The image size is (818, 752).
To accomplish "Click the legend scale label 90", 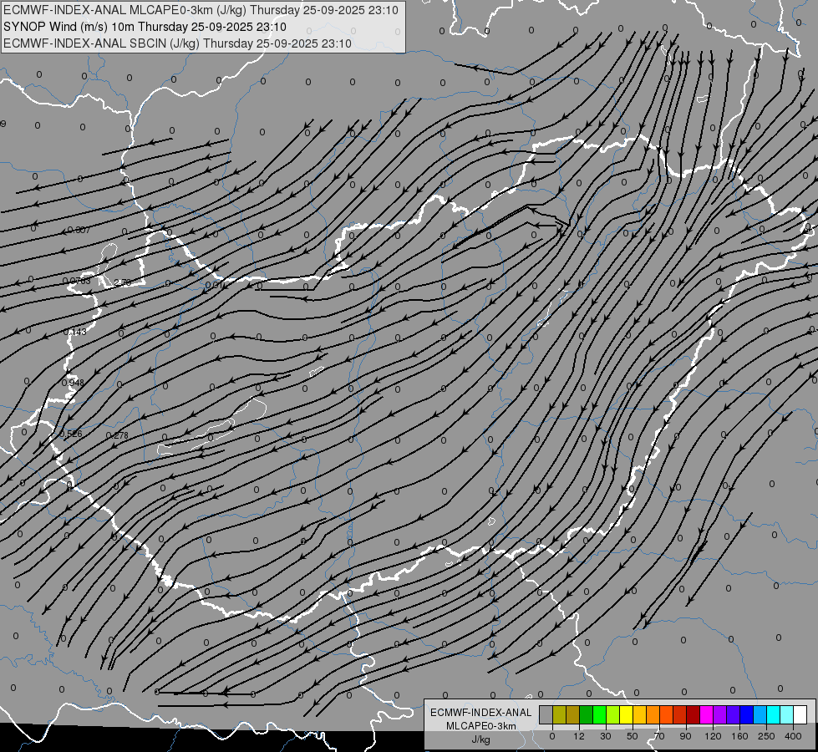I will tap(685, 736).
